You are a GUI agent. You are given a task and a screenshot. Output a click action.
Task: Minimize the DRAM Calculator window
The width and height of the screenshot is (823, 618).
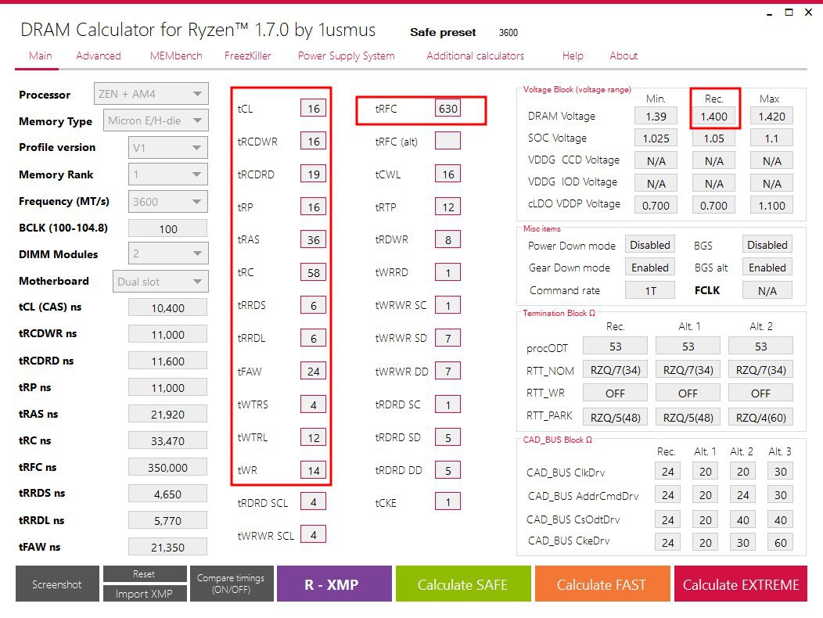click(x=770, y=13)
